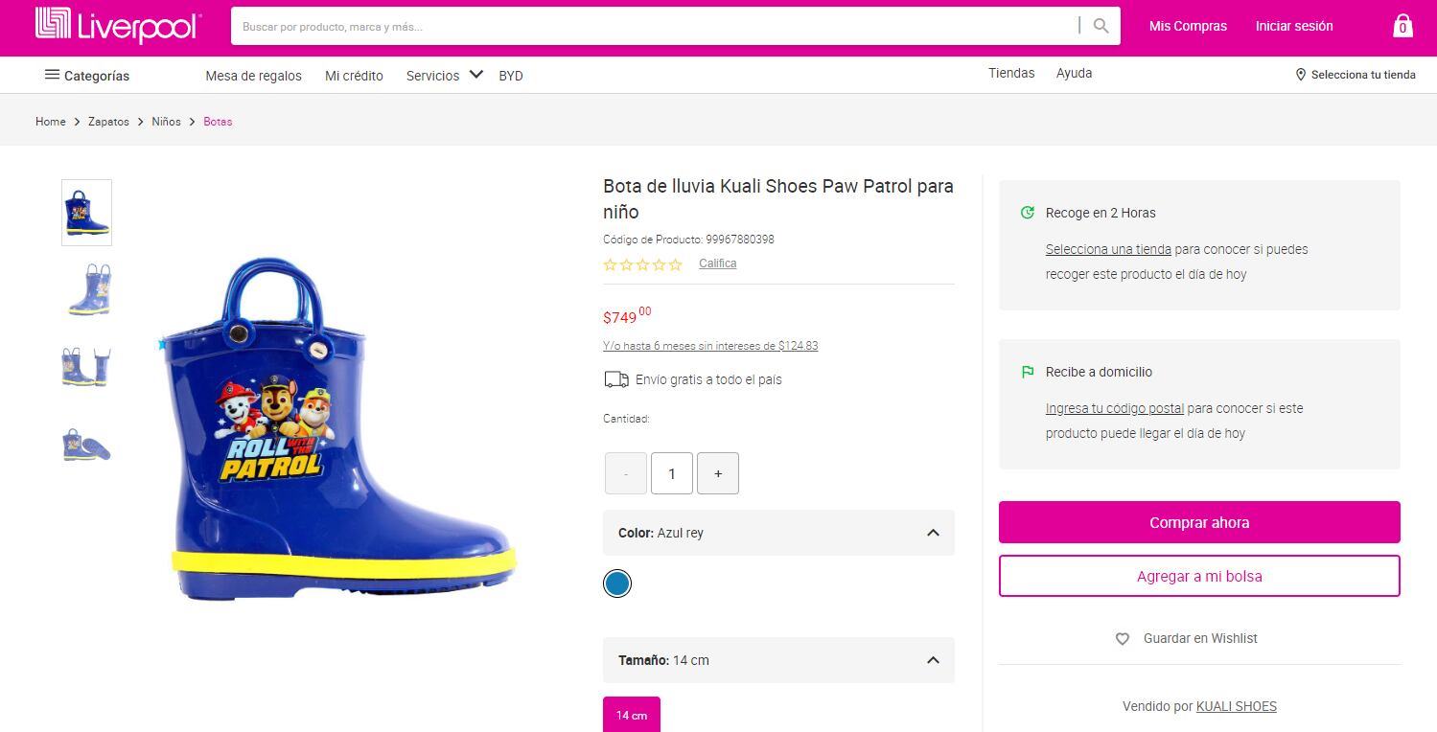
Task: Click the free shipping truck icon
Action: (x=616, y=379)
